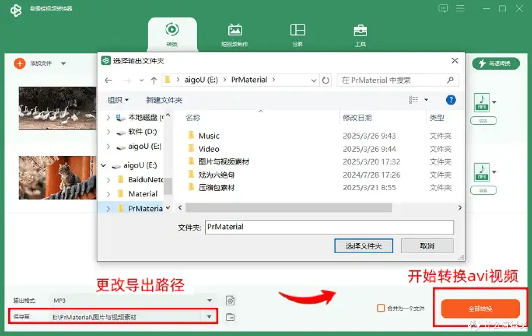Go up one folder level

[154, 80]
